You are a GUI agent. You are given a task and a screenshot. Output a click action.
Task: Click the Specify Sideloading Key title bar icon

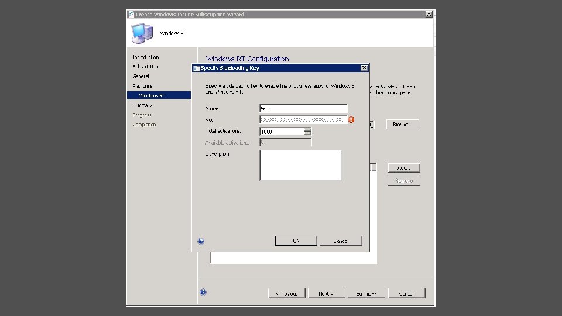[x=197, y=68]
